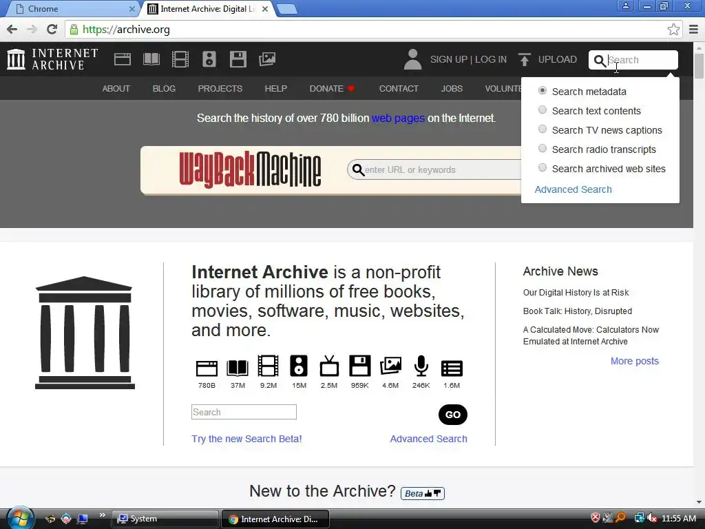Screen dimensions: 705x529
Task: Click the SIGN UP link
Action: (x=449, y=59)
